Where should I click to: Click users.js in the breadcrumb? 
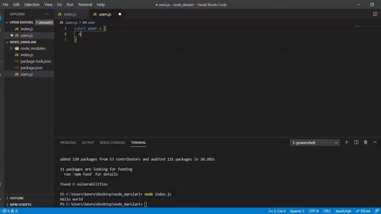(x=71, y=23)
